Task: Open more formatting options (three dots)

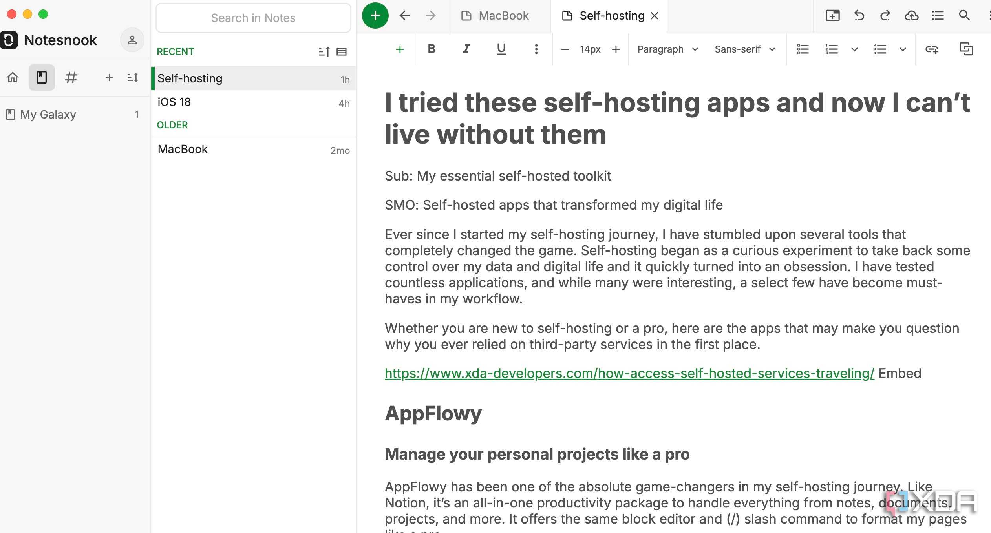Action: point(536,49)
